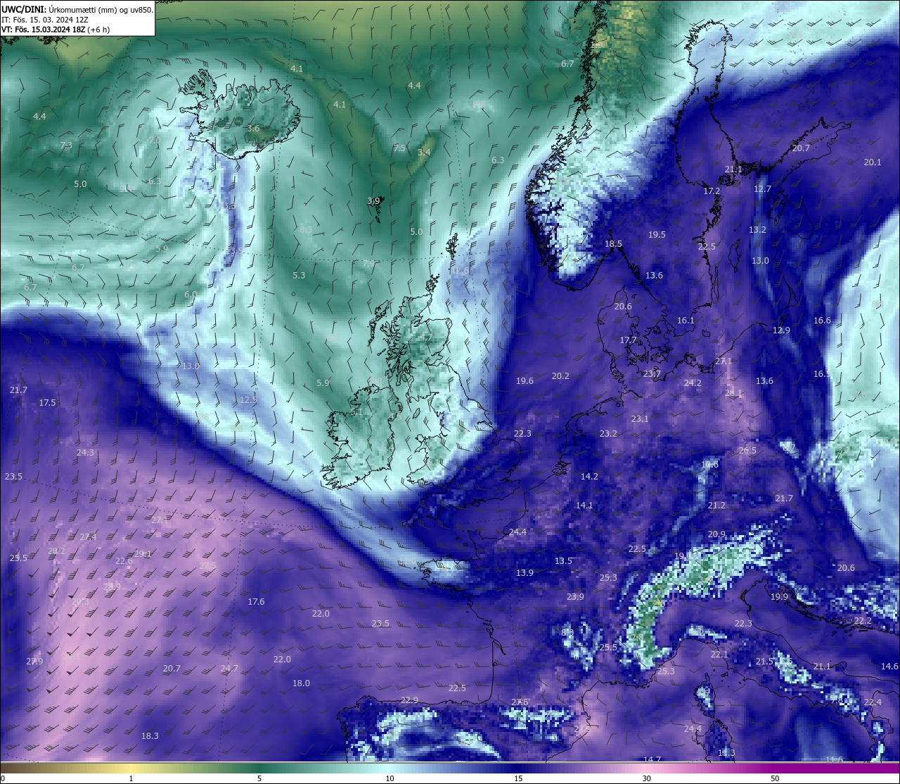The height and width of the screenshot is (784, 900).
Task: Click the 19.6 value over North Sea
Action: coord(525,381)
